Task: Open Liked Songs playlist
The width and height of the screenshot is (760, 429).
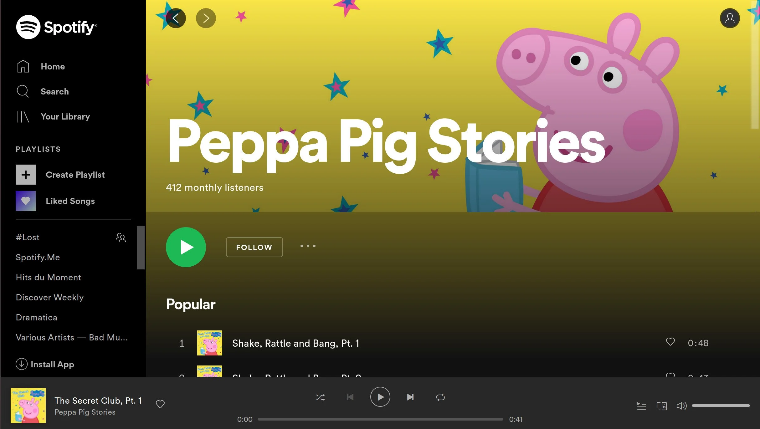Action: (70, 201)
